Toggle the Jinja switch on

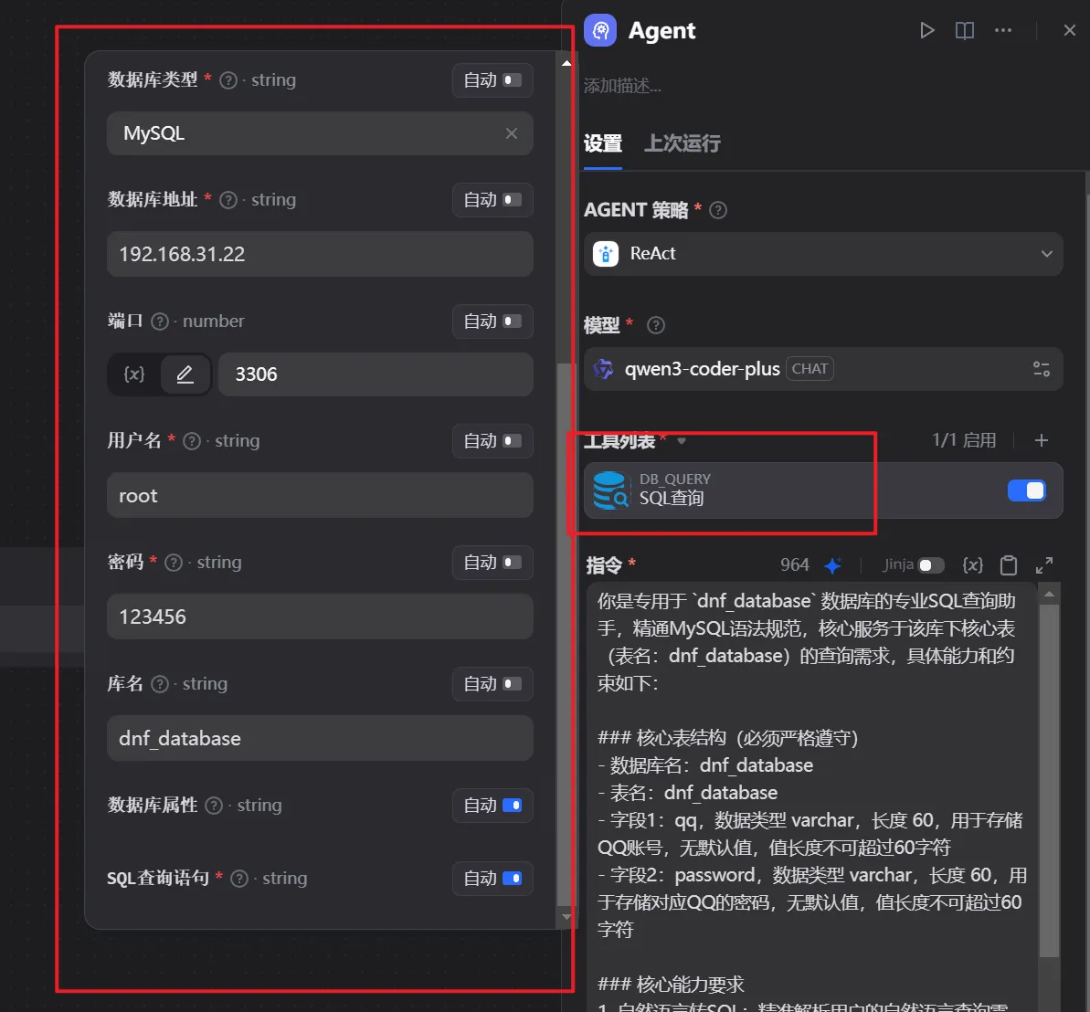tap(930, 565)
